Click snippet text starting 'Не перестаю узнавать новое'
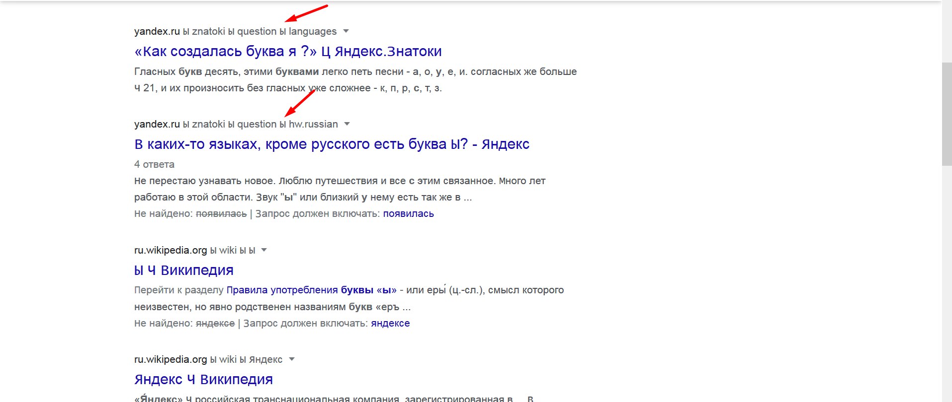The width and height of the screenshot is (952, 402). [x=340, y=189]
